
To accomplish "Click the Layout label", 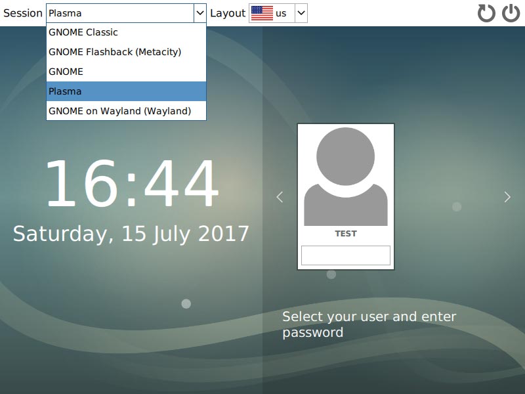I will click(228, 13).
